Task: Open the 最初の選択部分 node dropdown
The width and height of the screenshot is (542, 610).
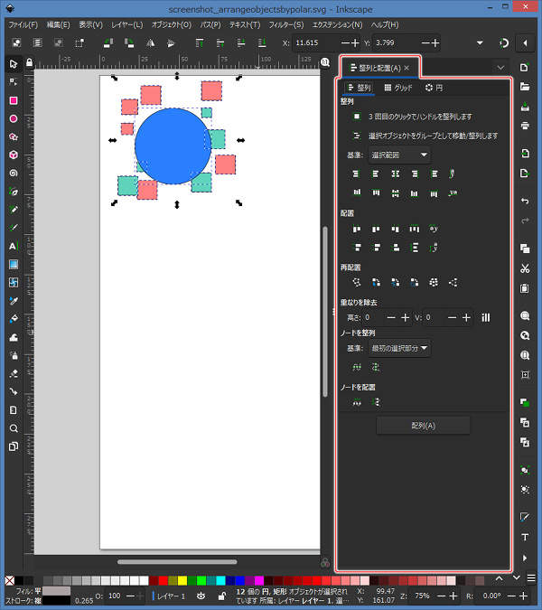Action: tap(399, 347)
